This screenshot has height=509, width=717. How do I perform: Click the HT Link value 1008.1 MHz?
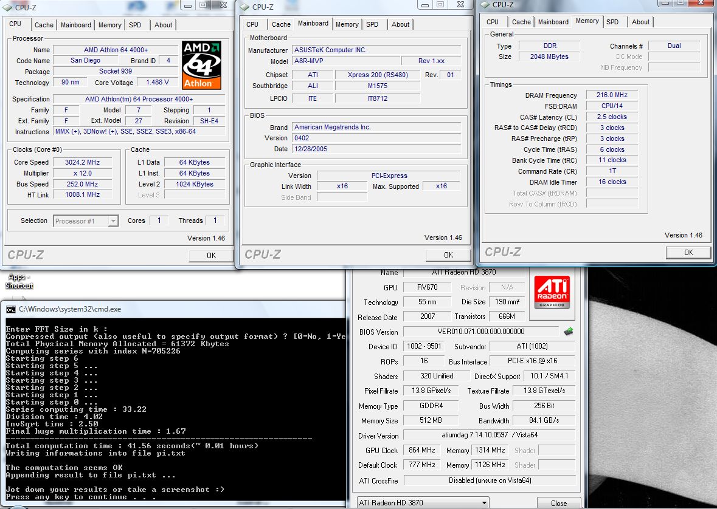(82, 194)
